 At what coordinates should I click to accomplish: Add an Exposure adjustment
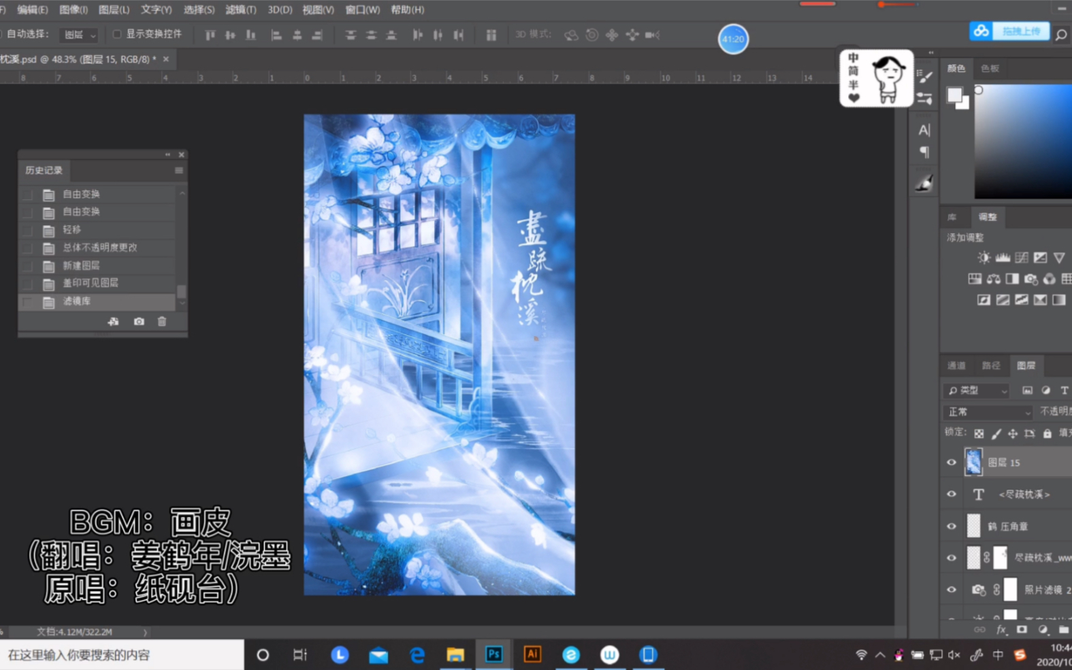(x=1040, y=258)
